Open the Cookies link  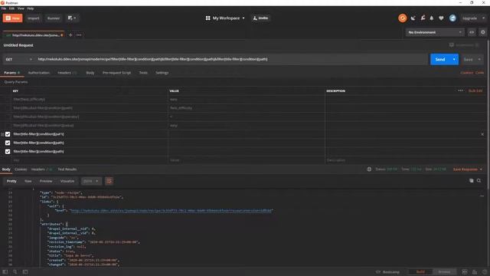tap(466, 73)
